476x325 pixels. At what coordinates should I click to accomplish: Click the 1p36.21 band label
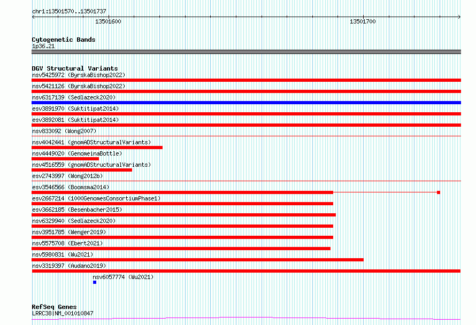click(x=43, y=46)
